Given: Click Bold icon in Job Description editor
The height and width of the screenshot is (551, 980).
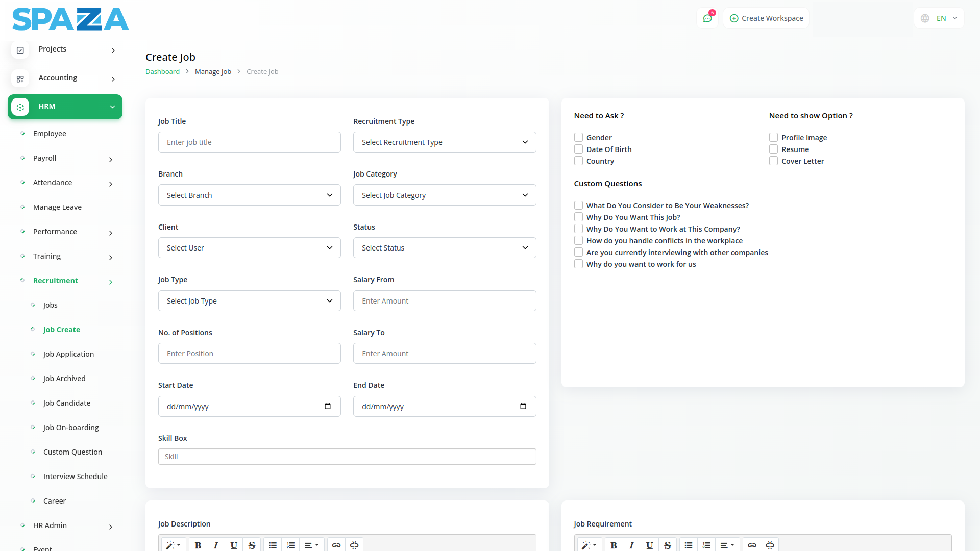Looking at the screenshot, I should (198, 545).
